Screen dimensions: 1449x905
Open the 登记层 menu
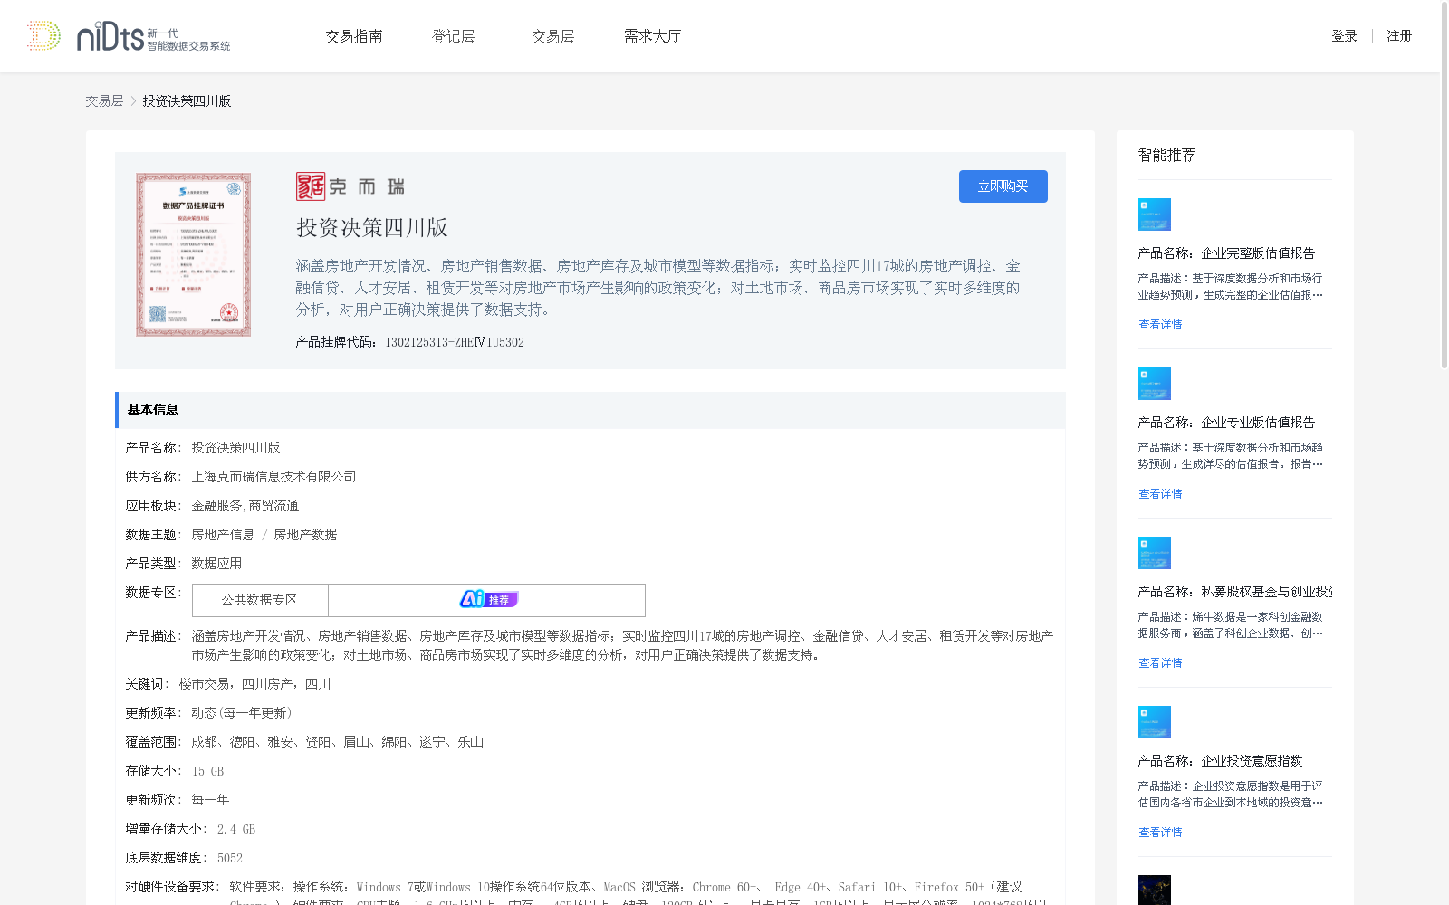454,36
